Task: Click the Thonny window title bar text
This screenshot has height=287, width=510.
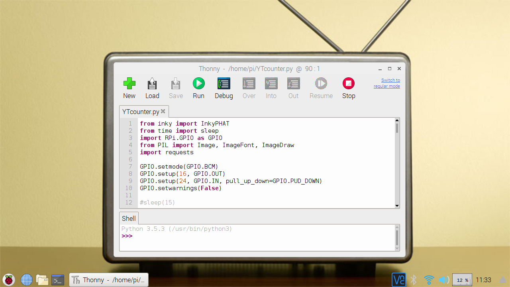Action: click(x=259, y=69)
